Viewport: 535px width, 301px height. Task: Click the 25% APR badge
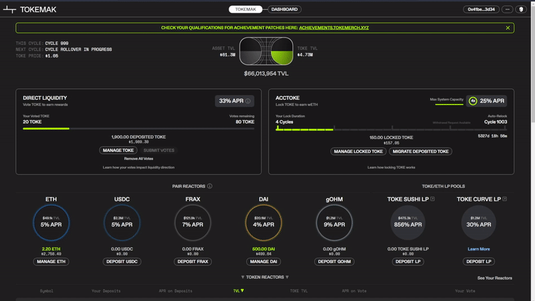tap(487, 101)
